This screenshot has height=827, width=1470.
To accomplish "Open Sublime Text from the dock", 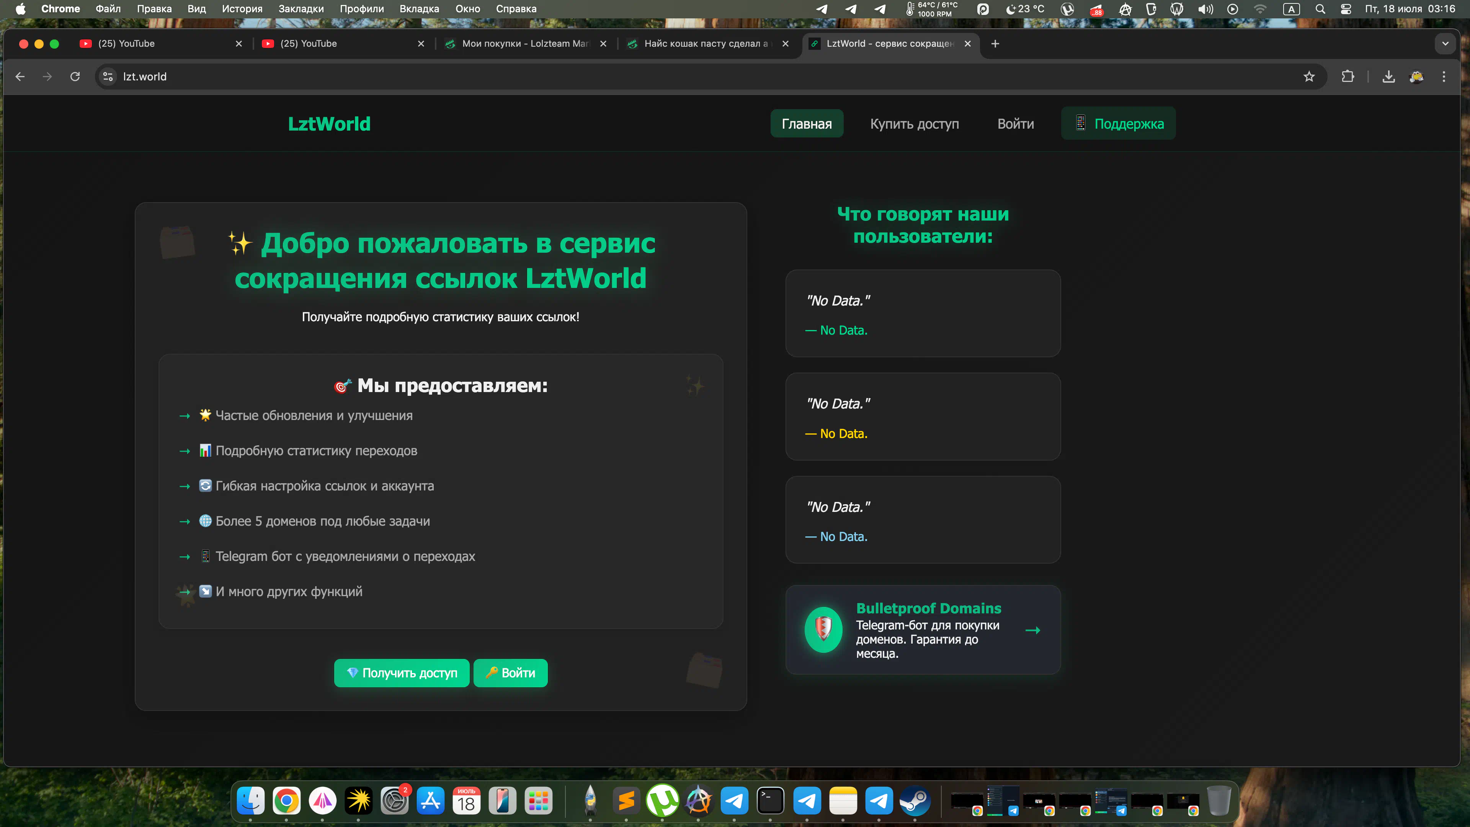I will (x=626, y=801).
